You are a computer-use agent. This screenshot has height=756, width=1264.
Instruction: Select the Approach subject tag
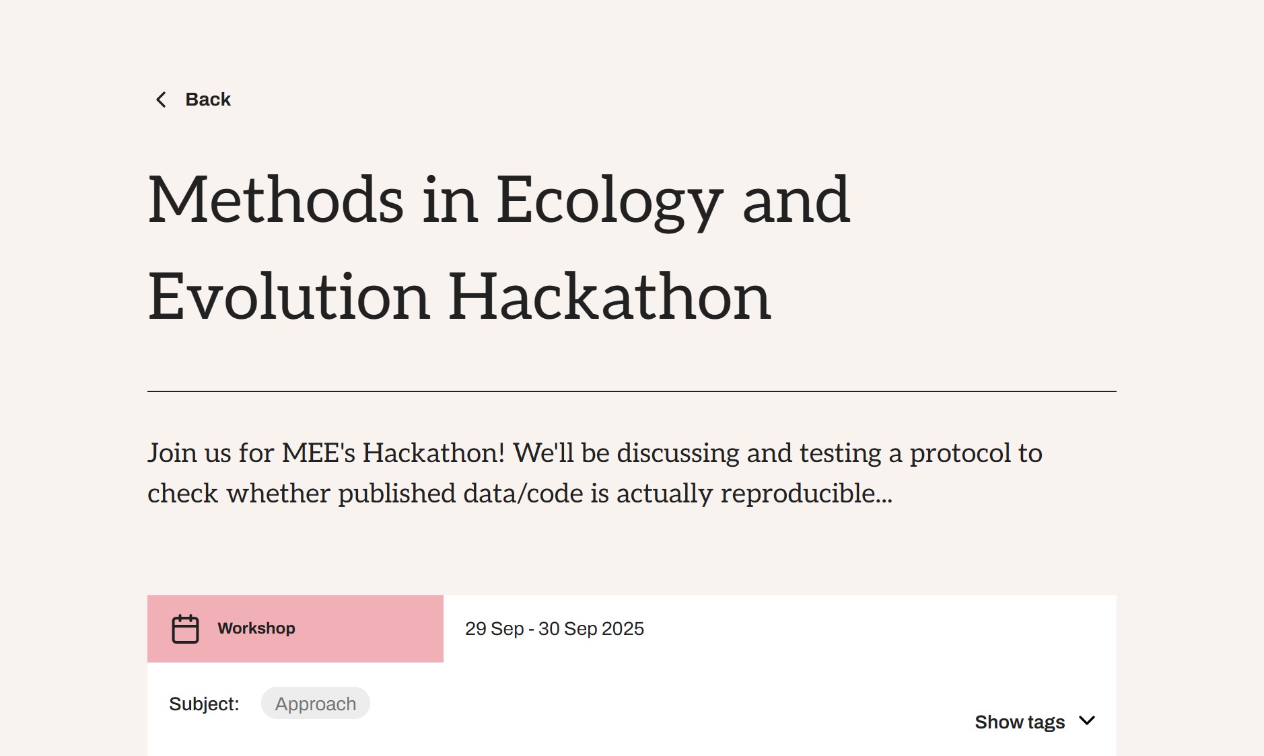coord(315,704)
